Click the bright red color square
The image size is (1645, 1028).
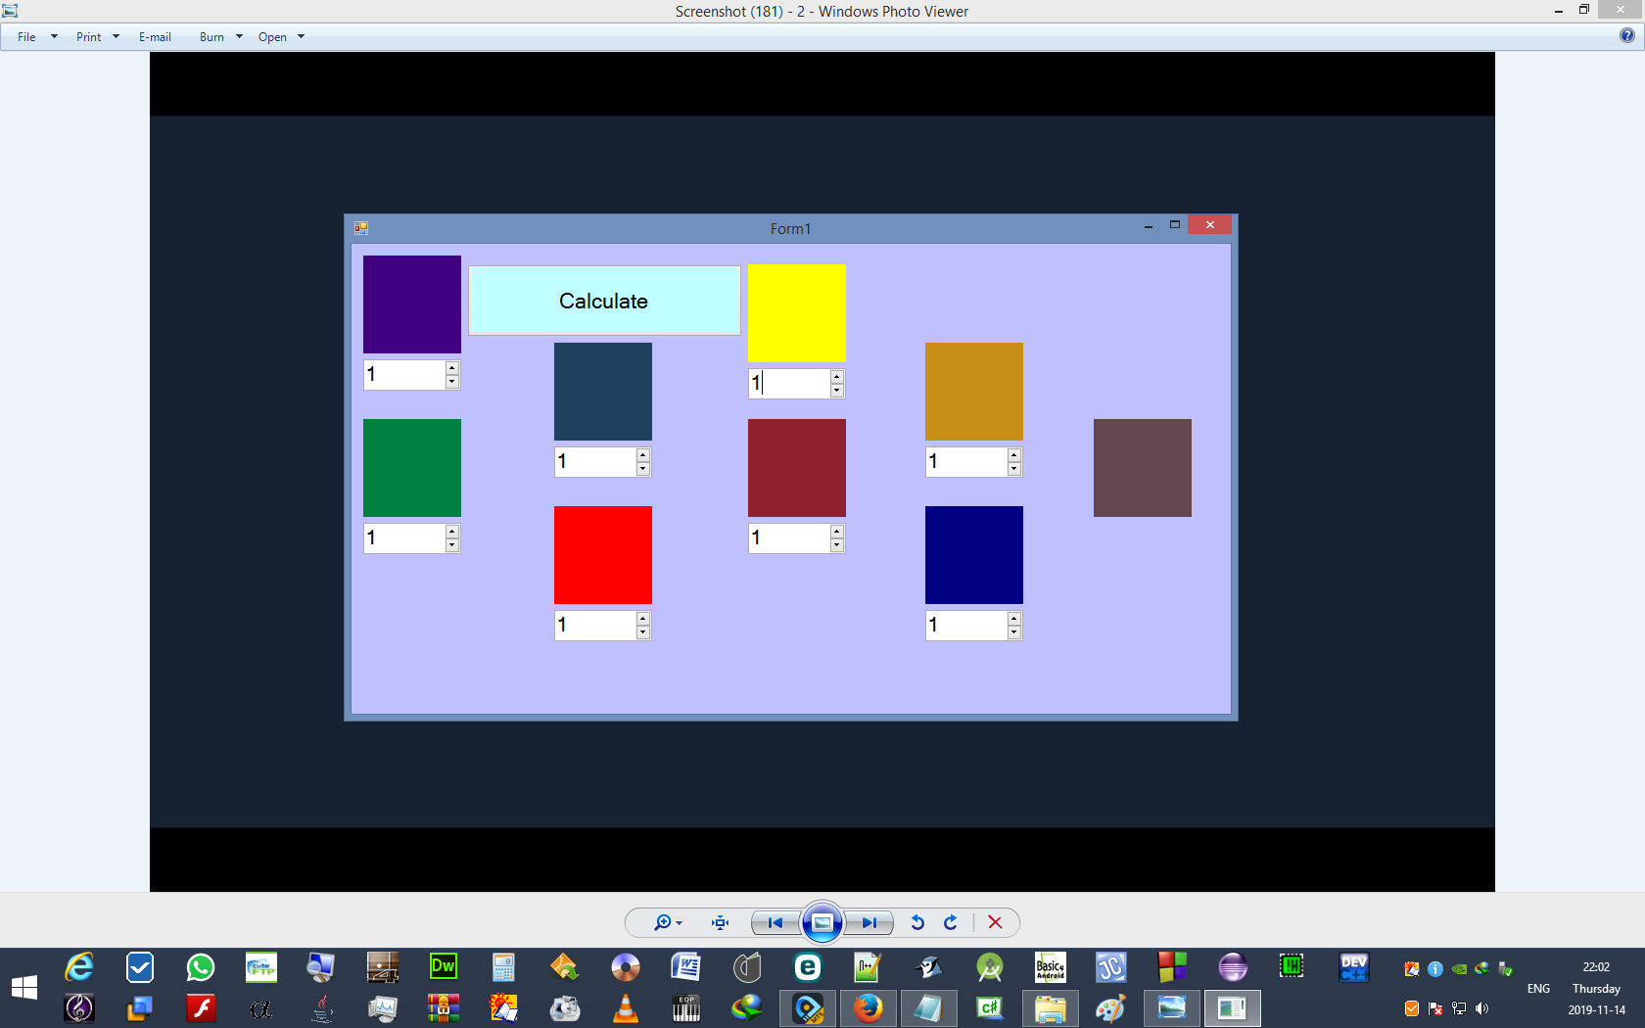603,555
